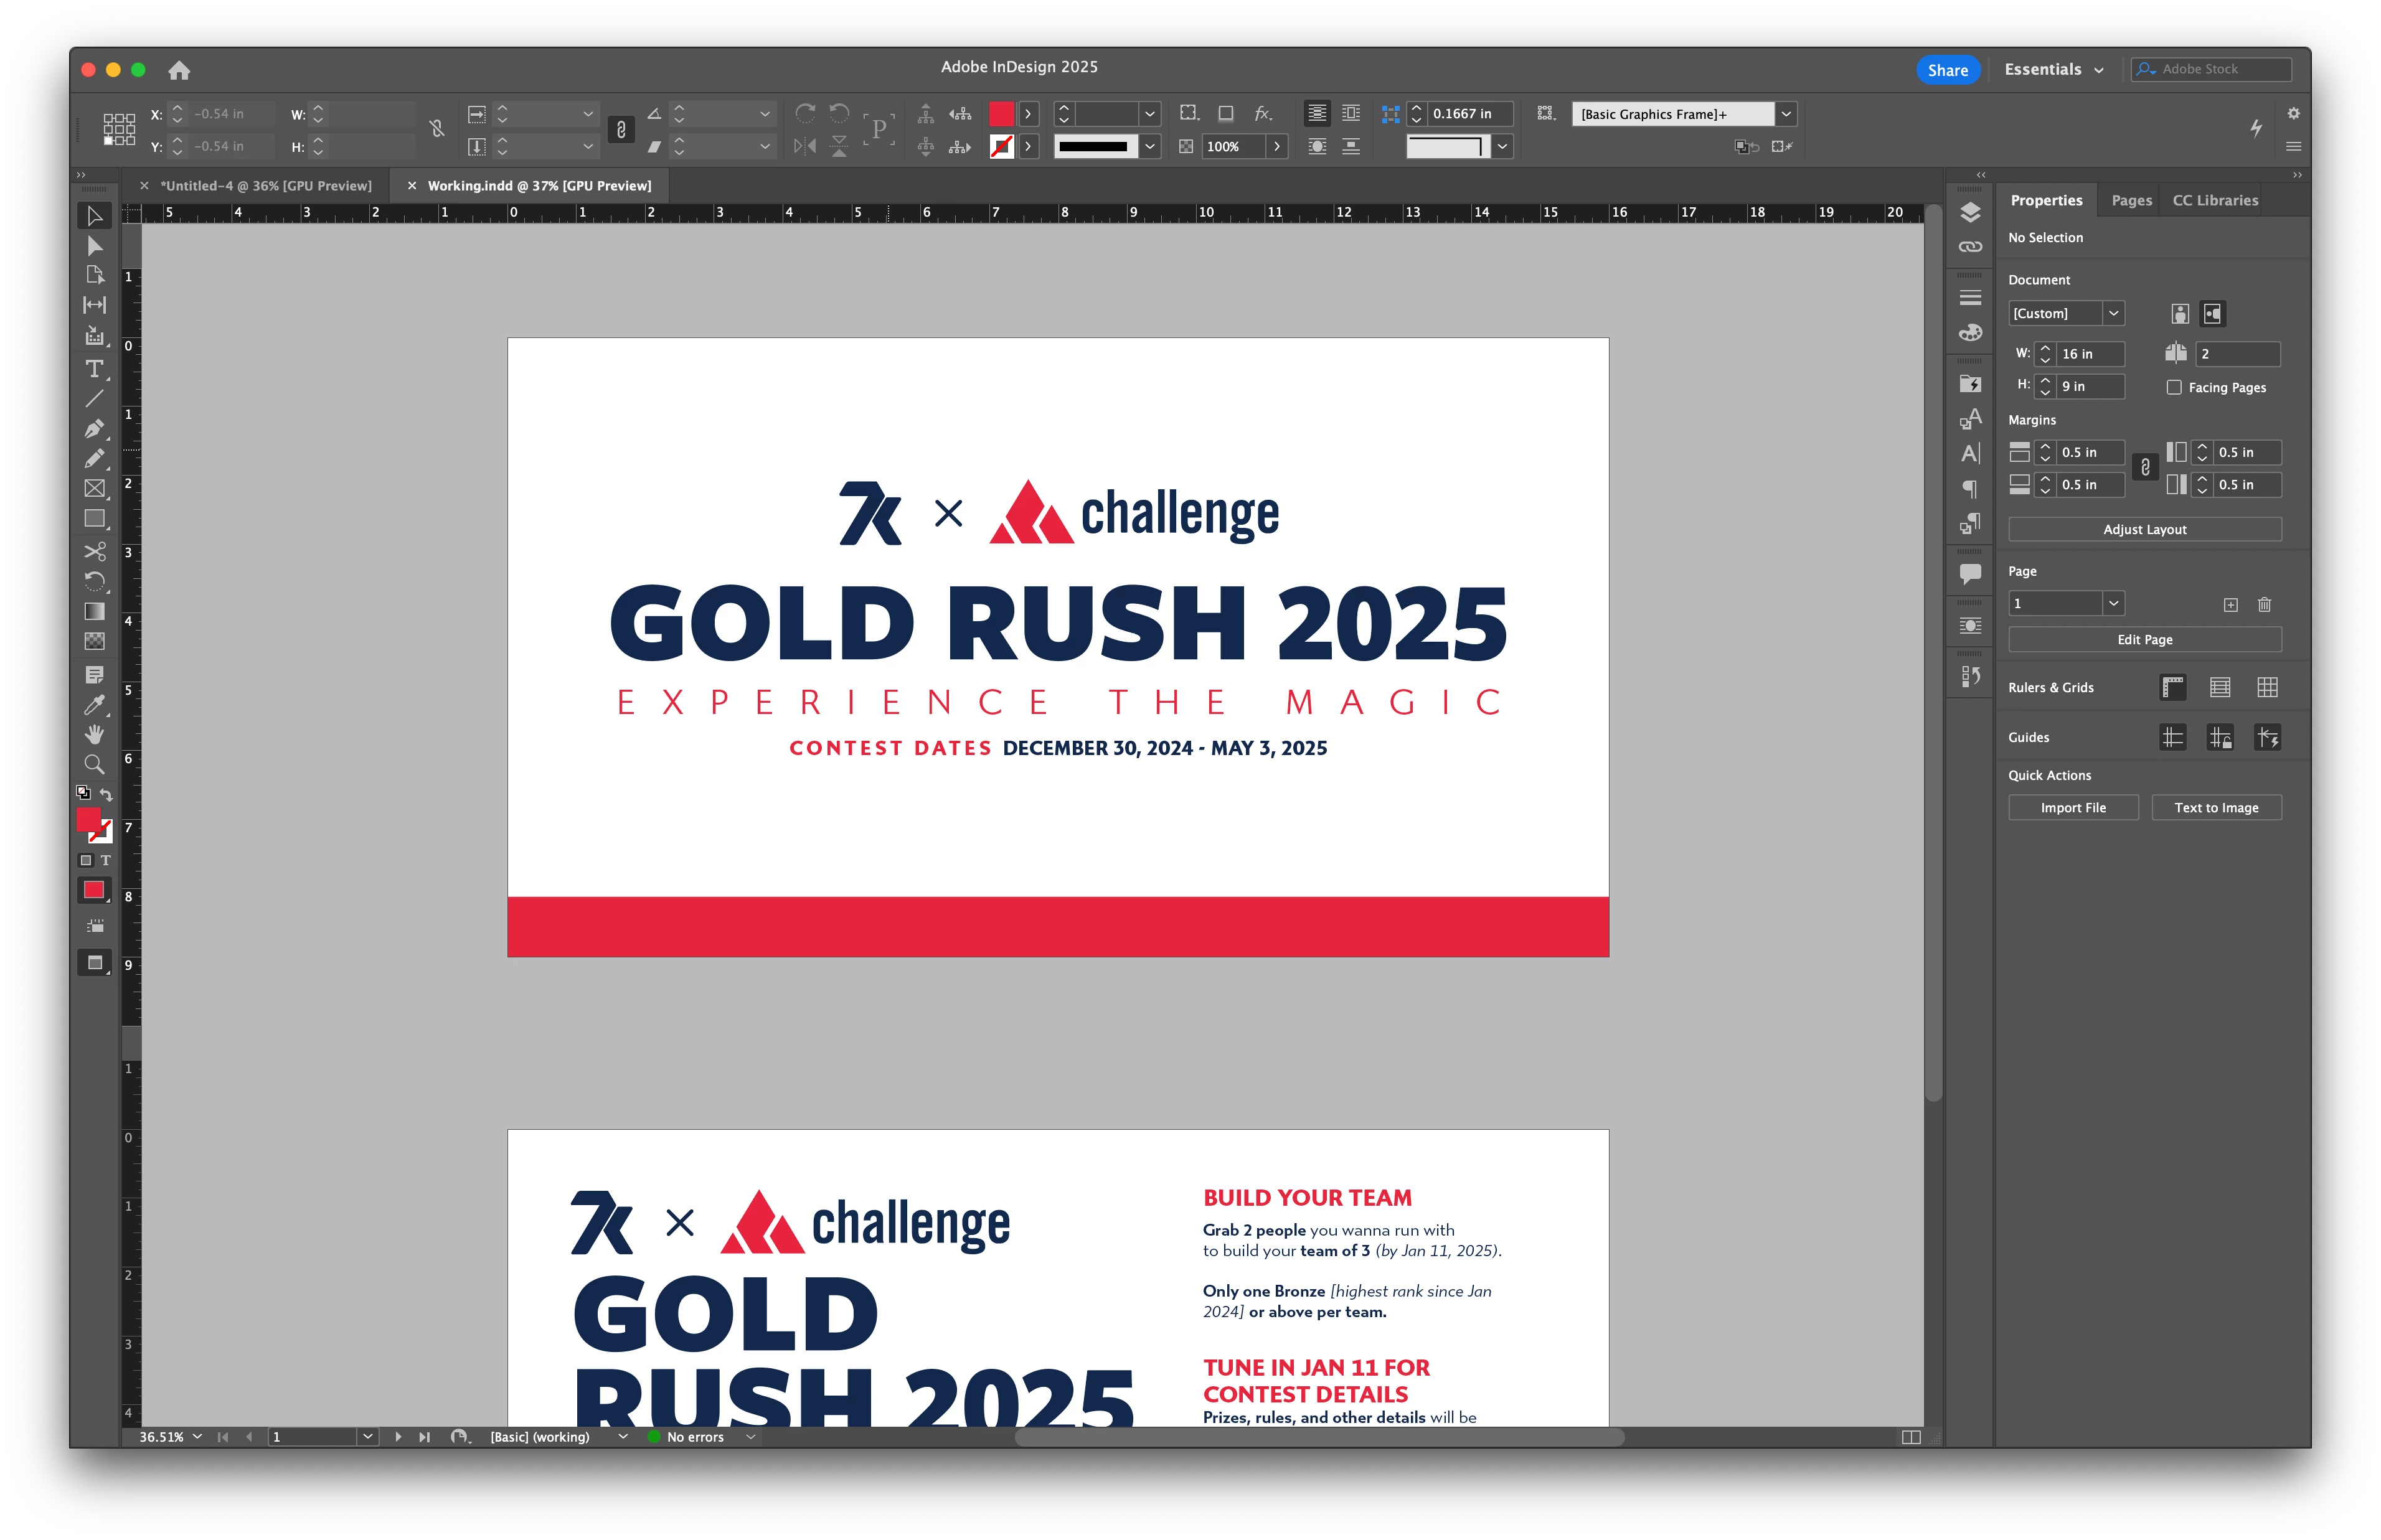Select the Type tool

click(94, 369)
